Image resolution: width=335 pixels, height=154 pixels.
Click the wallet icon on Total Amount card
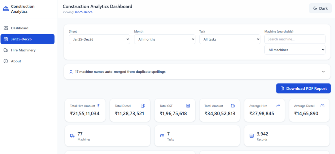(x=233, y=106)
